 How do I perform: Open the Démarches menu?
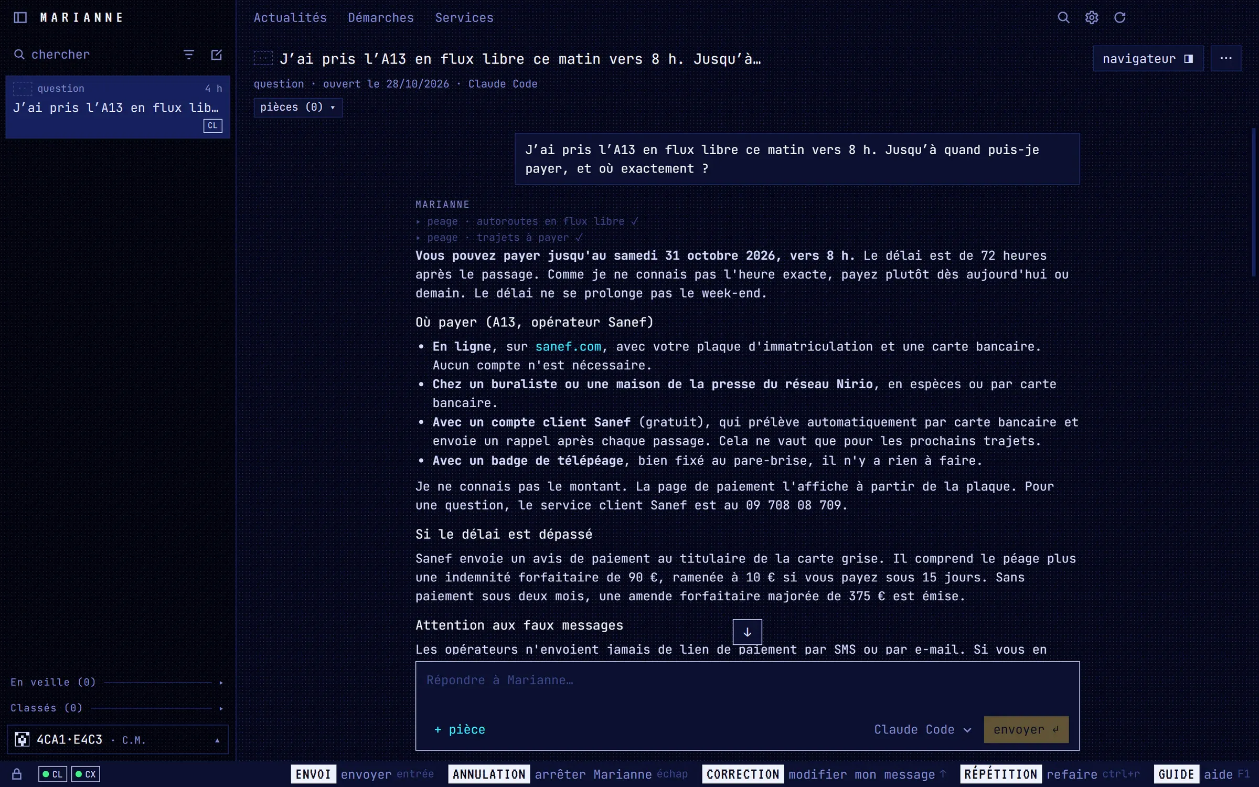(381, 17)
